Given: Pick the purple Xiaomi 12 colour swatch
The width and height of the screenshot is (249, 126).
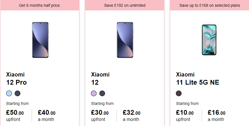Looking at the screenshot, I should 94,93.
